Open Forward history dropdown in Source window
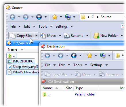The height and width of the screenshot is (107, 126). (32, 17)
